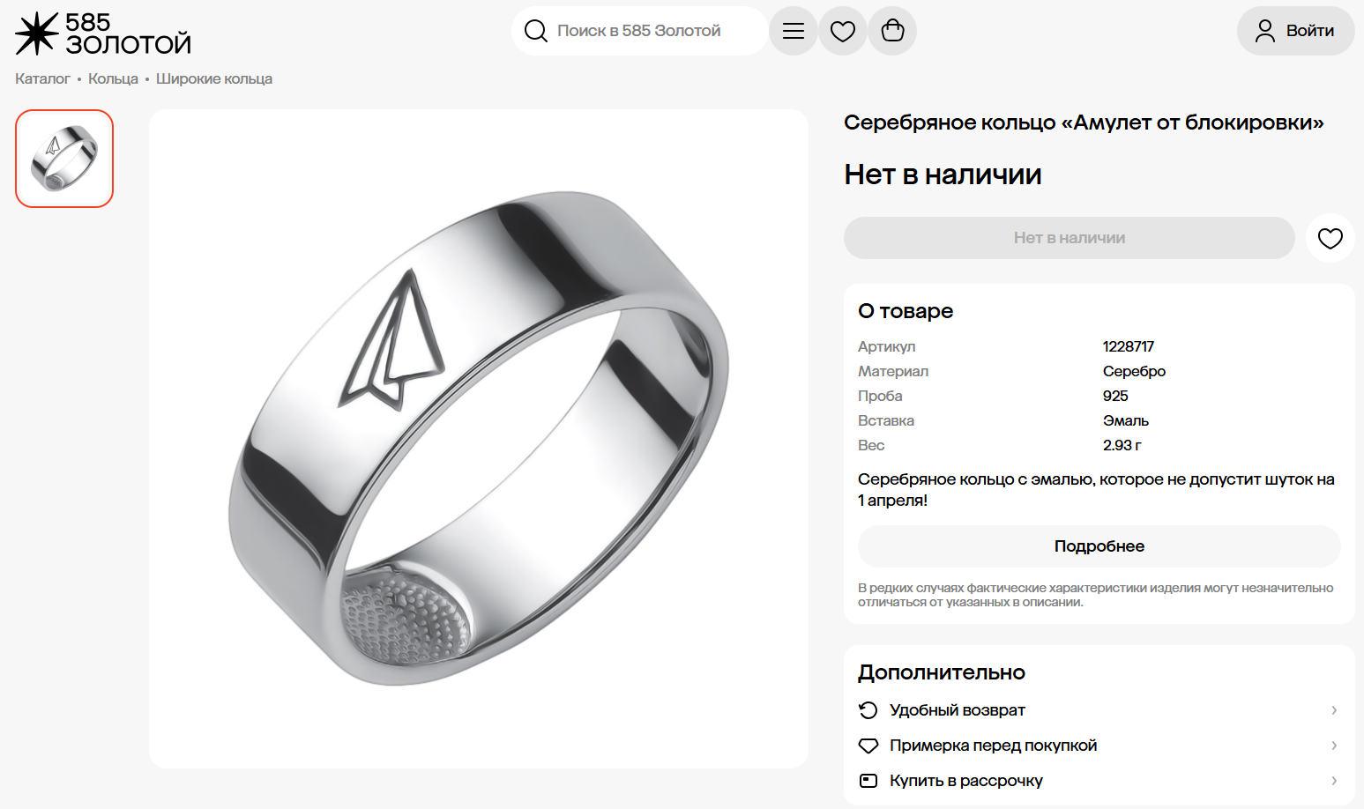Image resolution: width=1364 pixels, height=809 pixels.
Task: Open the favorites heart icon in header
Action: coord(843,31)
